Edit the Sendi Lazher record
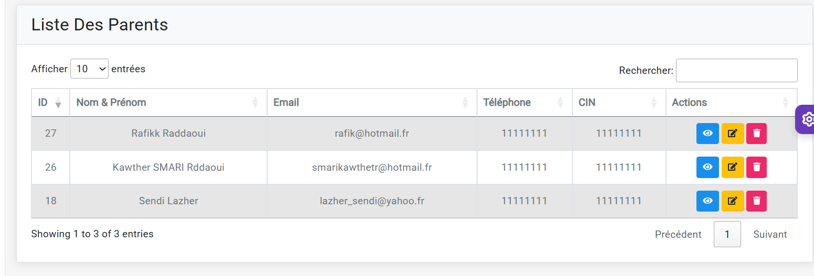 [733, 201]
